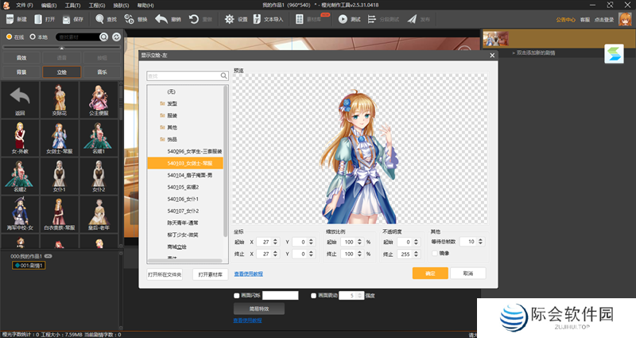Click the refresh icon beside asset search
The image size is (636, 338).
click(x=116, y=37)
